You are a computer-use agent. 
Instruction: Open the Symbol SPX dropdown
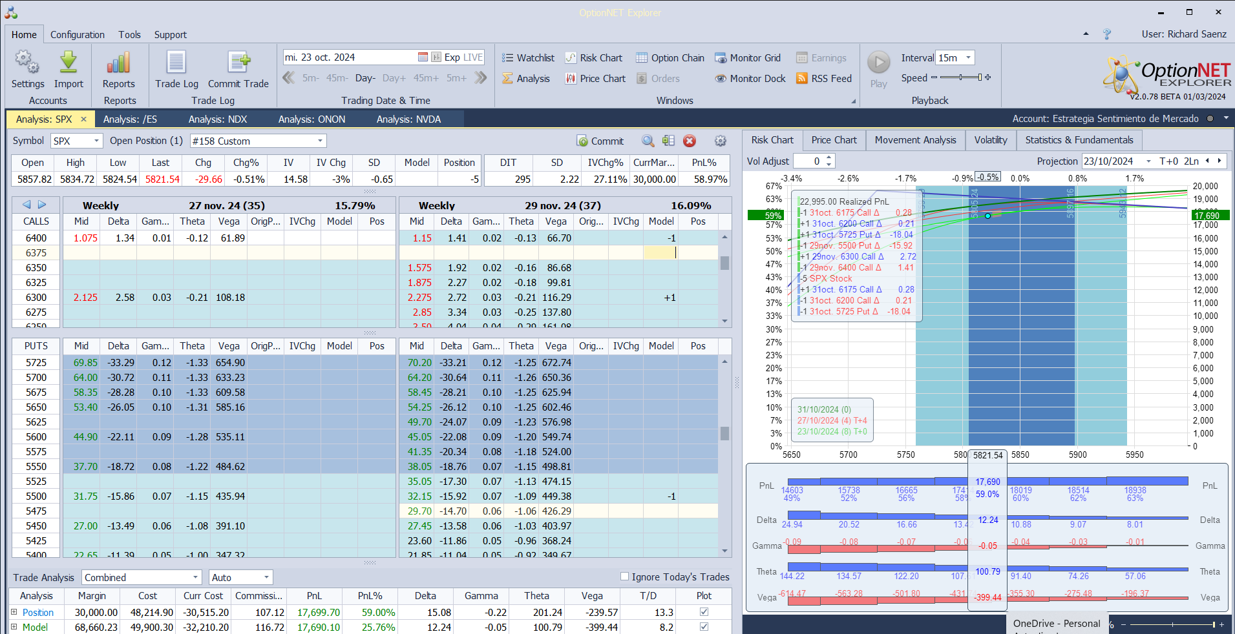click(96, 141)
